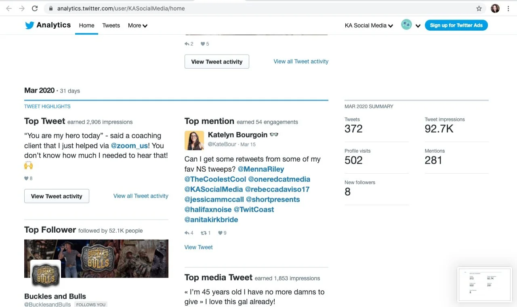Open KA Social Media account dropdown
Image resolution: width=517 pixels, height=307 pixels.
(x=369, y=25)
